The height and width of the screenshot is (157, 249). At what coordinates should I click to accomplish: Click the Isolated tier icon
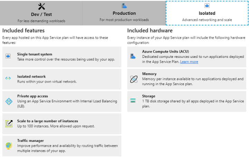point(207,6)
